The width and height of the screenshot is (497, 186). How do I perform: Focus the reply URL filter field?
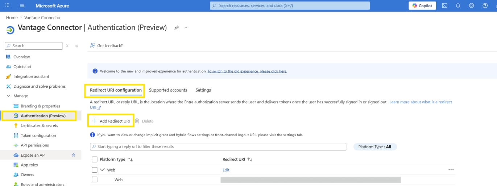218,146
